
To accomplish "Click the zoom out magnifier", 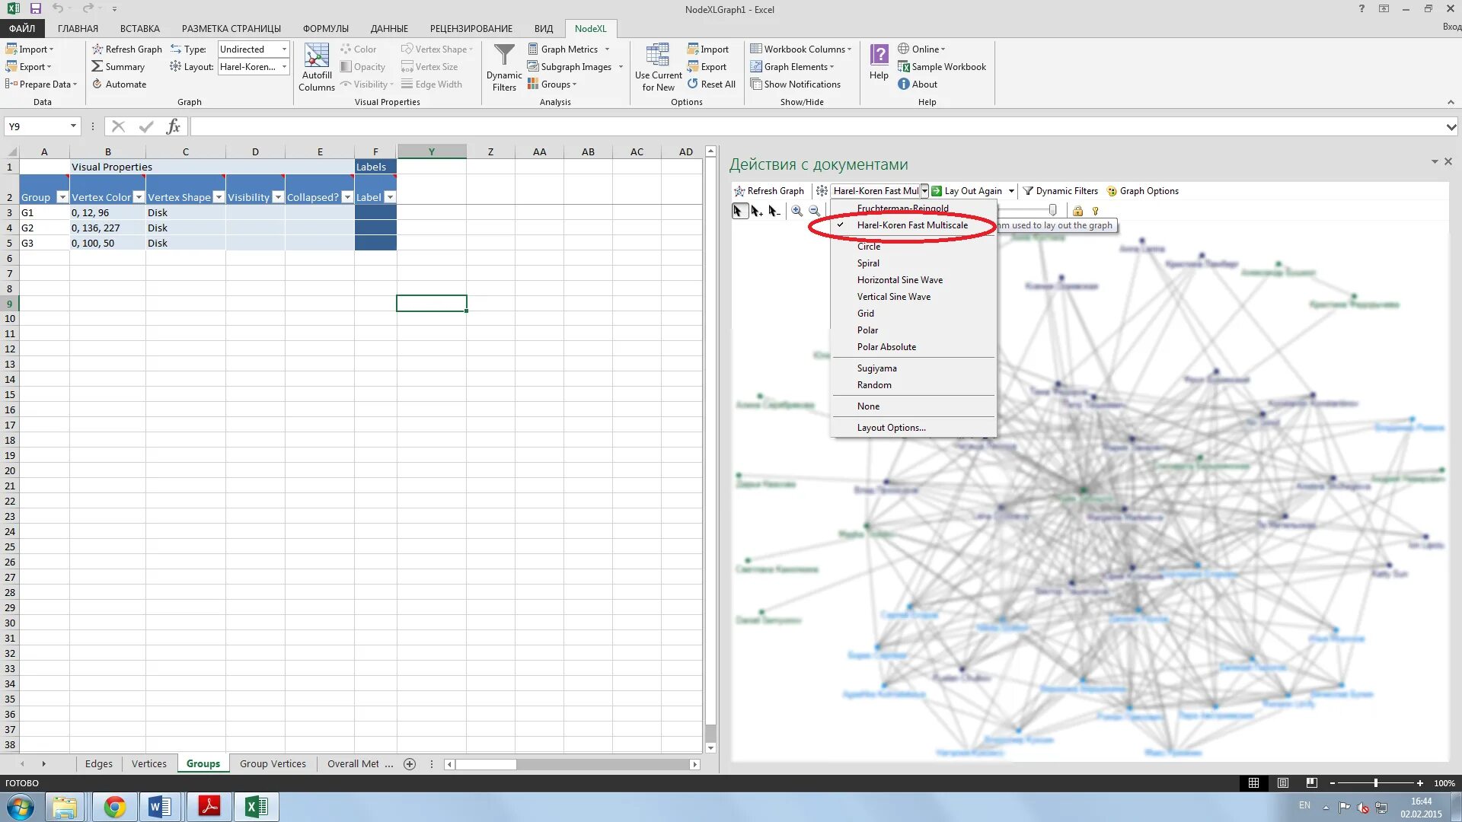I will pyautogui.click(x=814, y=211).
